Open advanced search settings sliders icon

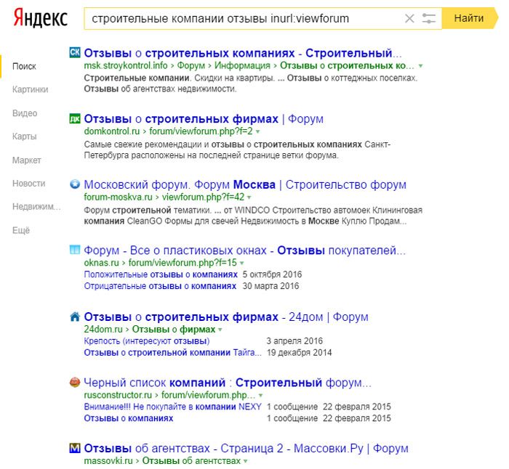click(428, 18)
